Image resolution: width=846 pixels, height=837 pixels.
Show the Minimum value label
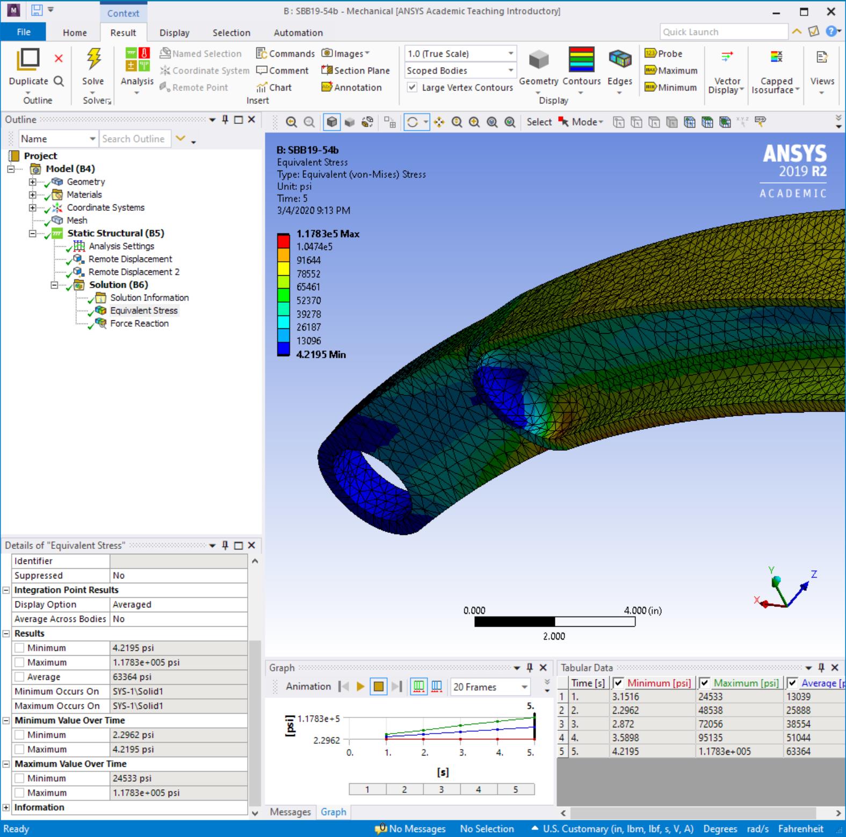670,87
